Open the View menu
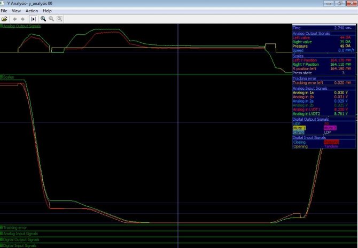358x248 pixels. point(16,11)
